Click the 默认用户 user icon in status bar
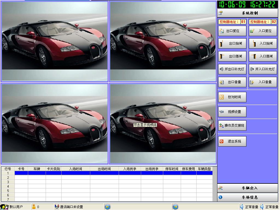Screen dimensions: 280x210 tap(4, 207)
